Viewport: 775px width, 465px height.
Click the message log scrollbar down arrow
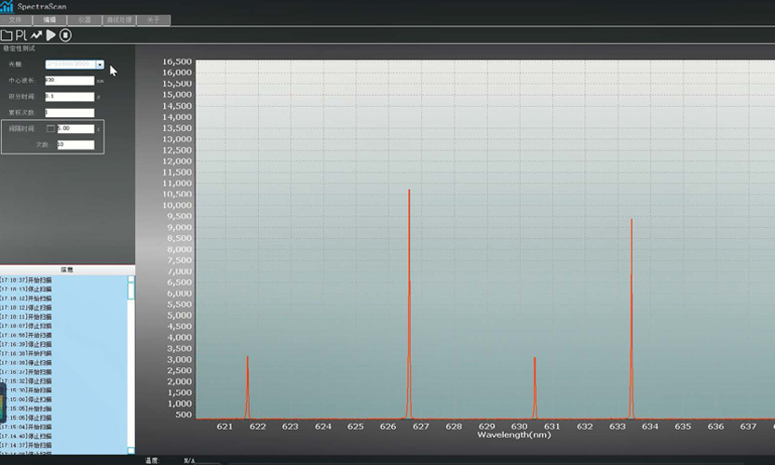[x=131, y=449]
